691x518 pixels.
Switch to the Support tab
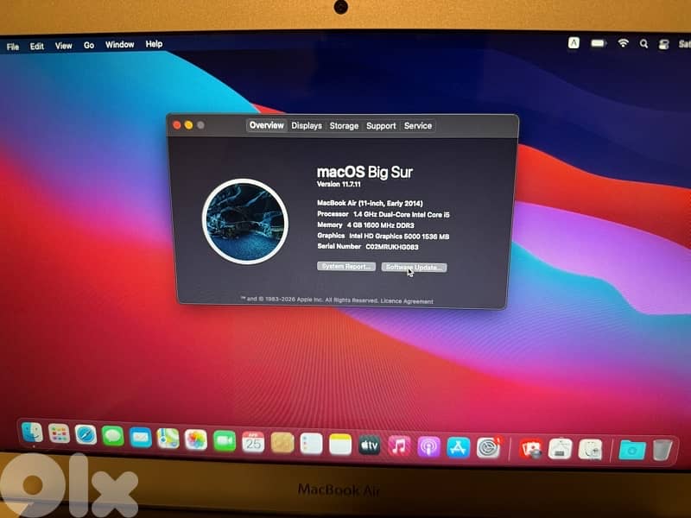(381, 126)
